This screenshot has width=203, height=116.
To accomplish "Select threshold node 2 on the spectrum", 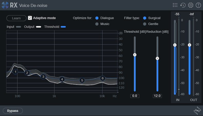I will 27,73.
